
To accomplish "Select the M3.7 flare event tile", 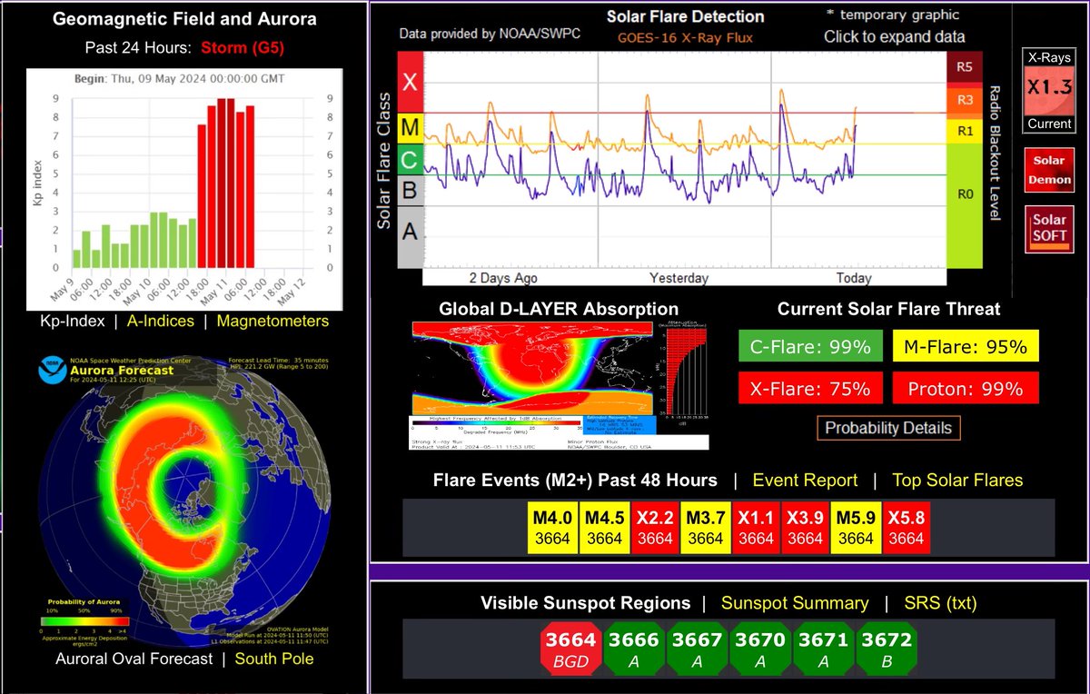I will tap(705, 528).
